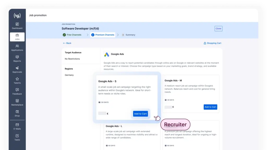Open Dashboard from the sidebar
Viewport: 267px width, 150px height.
(x=17, y=26)
